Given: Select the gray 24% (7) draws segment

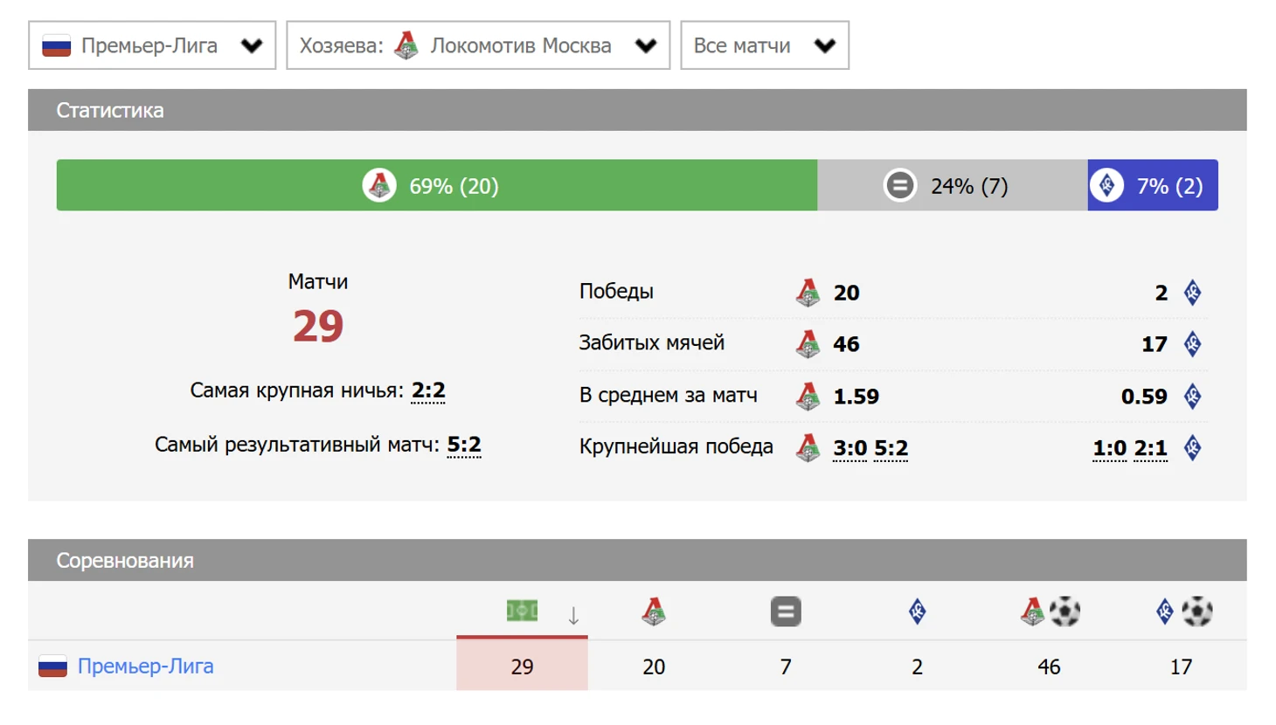Looking at the screenshot, I should pos(953,185).
